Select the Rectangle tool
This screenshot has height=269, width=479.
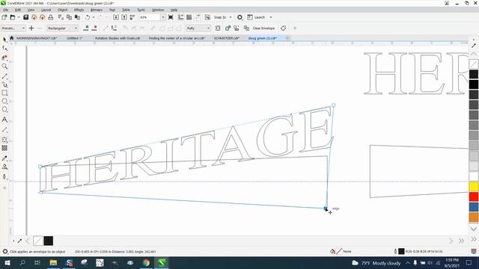pyautogui.click(x=4, y=93)
